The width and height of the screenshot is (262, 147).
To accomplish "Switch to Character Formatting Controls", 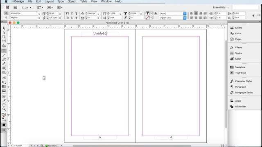I will click(6, 13).
